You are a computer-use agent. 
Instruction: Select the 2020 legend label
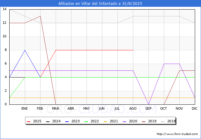[x=133, y=121]
